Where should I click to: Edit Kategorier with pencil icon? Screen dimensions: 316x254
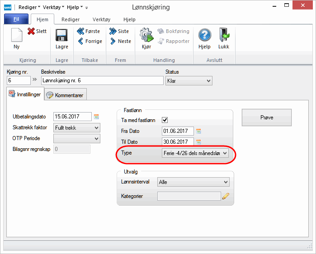click(x=226, y=196)
